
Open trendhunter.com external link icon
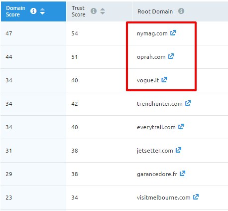(188, 103)
